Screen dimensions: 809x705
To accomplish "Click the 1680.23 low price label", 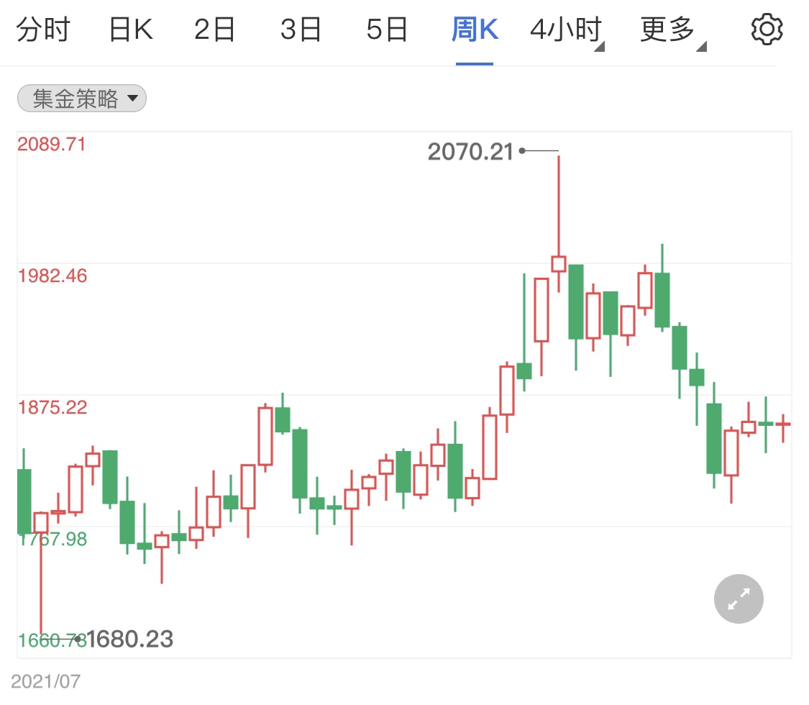I will pyautogui.click(x=129, y=640).
